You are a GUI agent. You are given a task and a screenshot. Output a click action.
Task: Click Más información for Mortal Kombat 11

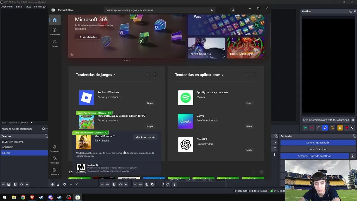145,137
